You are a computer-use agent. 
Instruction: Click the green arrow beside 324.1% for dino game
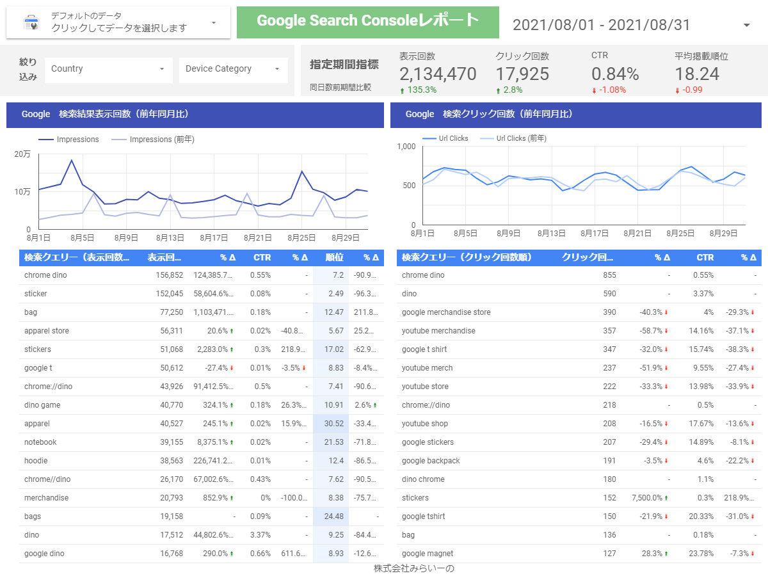(x=231, y=405)
